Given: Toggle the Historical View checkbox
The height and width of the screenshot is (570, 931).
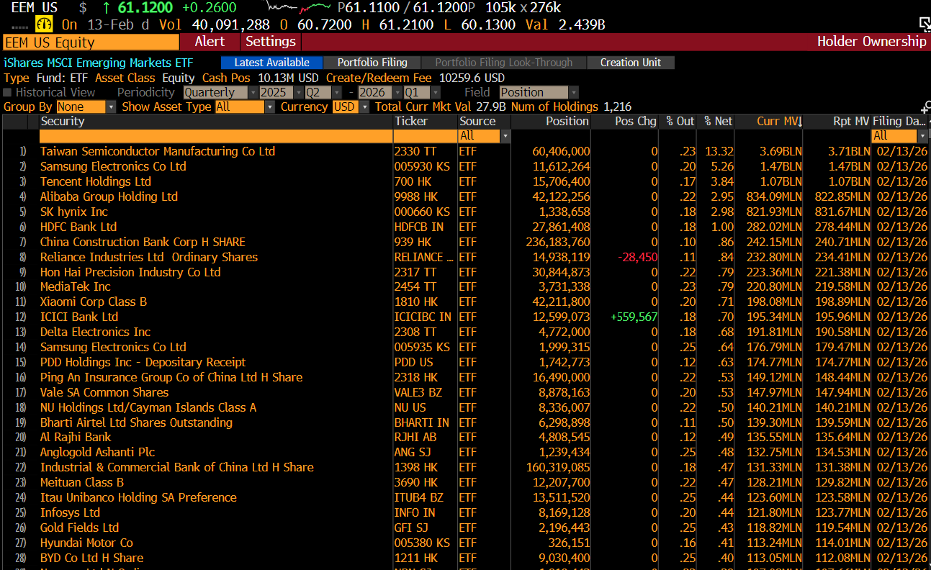Looking at the screenshot, I should [7, 92].
